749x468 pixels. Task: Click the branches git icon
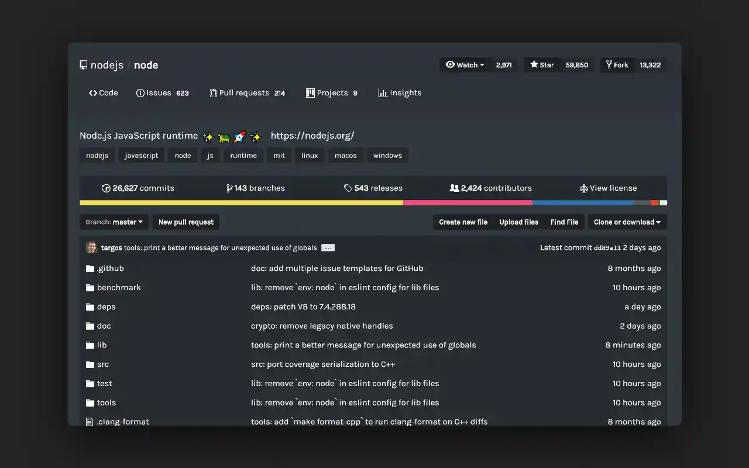229,188
